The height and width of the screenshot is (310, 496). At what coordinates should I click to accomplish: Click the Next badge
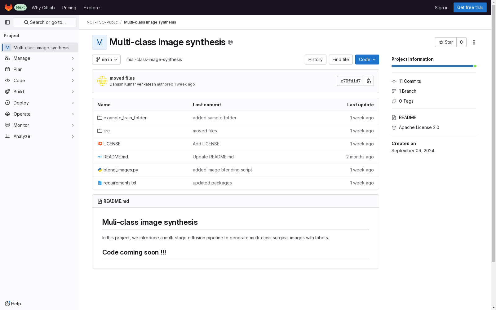point(20,7)
